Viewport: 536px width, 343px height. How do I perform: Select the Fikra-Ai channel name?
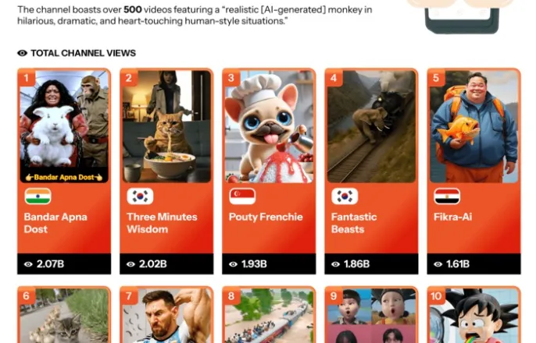click(x=453, y=217)
